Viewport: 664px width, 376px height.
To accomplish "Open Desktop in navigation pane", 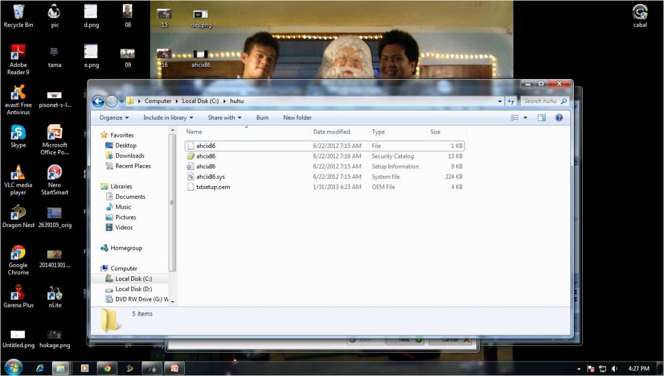I will tap(126, 146).
